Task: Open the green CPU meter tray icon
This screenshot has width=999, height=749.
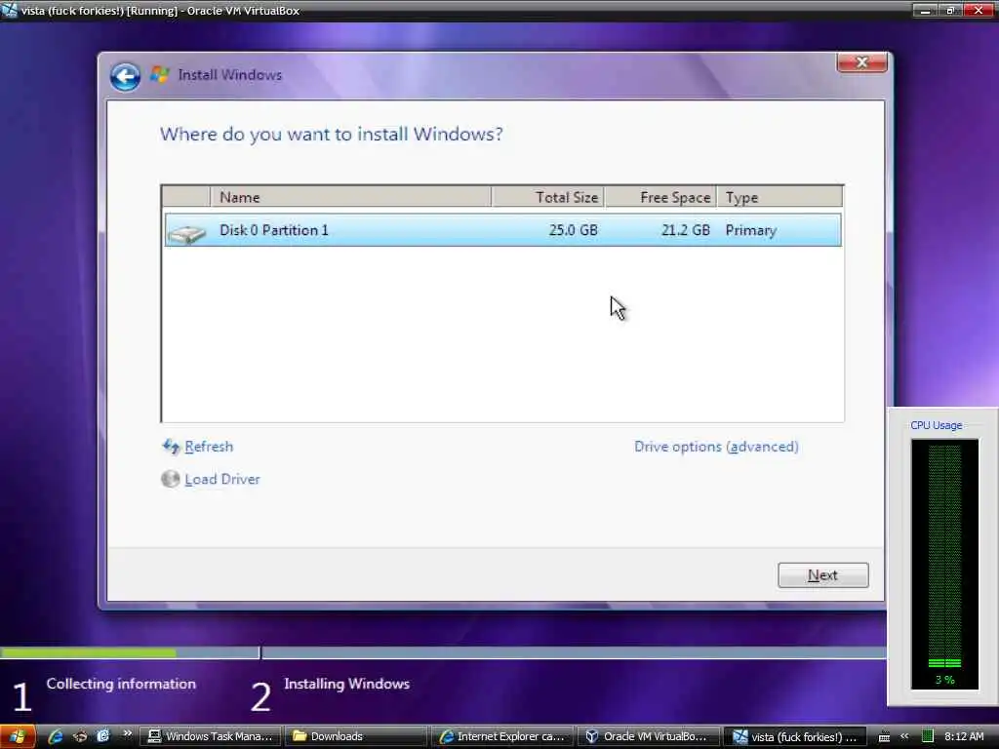Action: point(927,736)
